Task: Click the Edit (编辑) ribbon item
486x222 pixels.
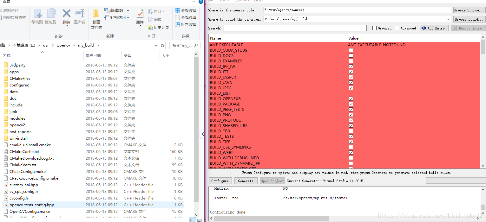Action: 155,19
